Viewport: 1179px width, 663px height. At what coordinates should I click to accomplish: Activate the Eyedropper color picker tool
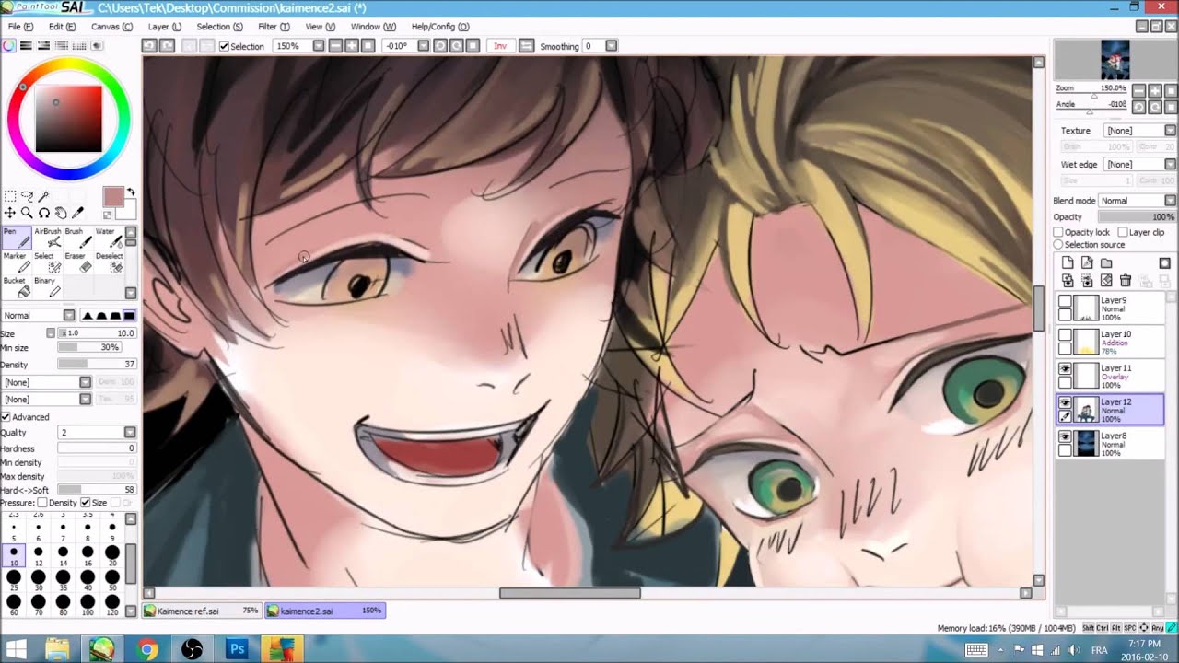click(x=77, y=213)
